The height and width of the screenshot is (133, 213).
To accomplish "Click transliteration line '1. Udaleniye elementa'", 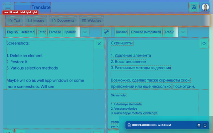I will (126, 104).
